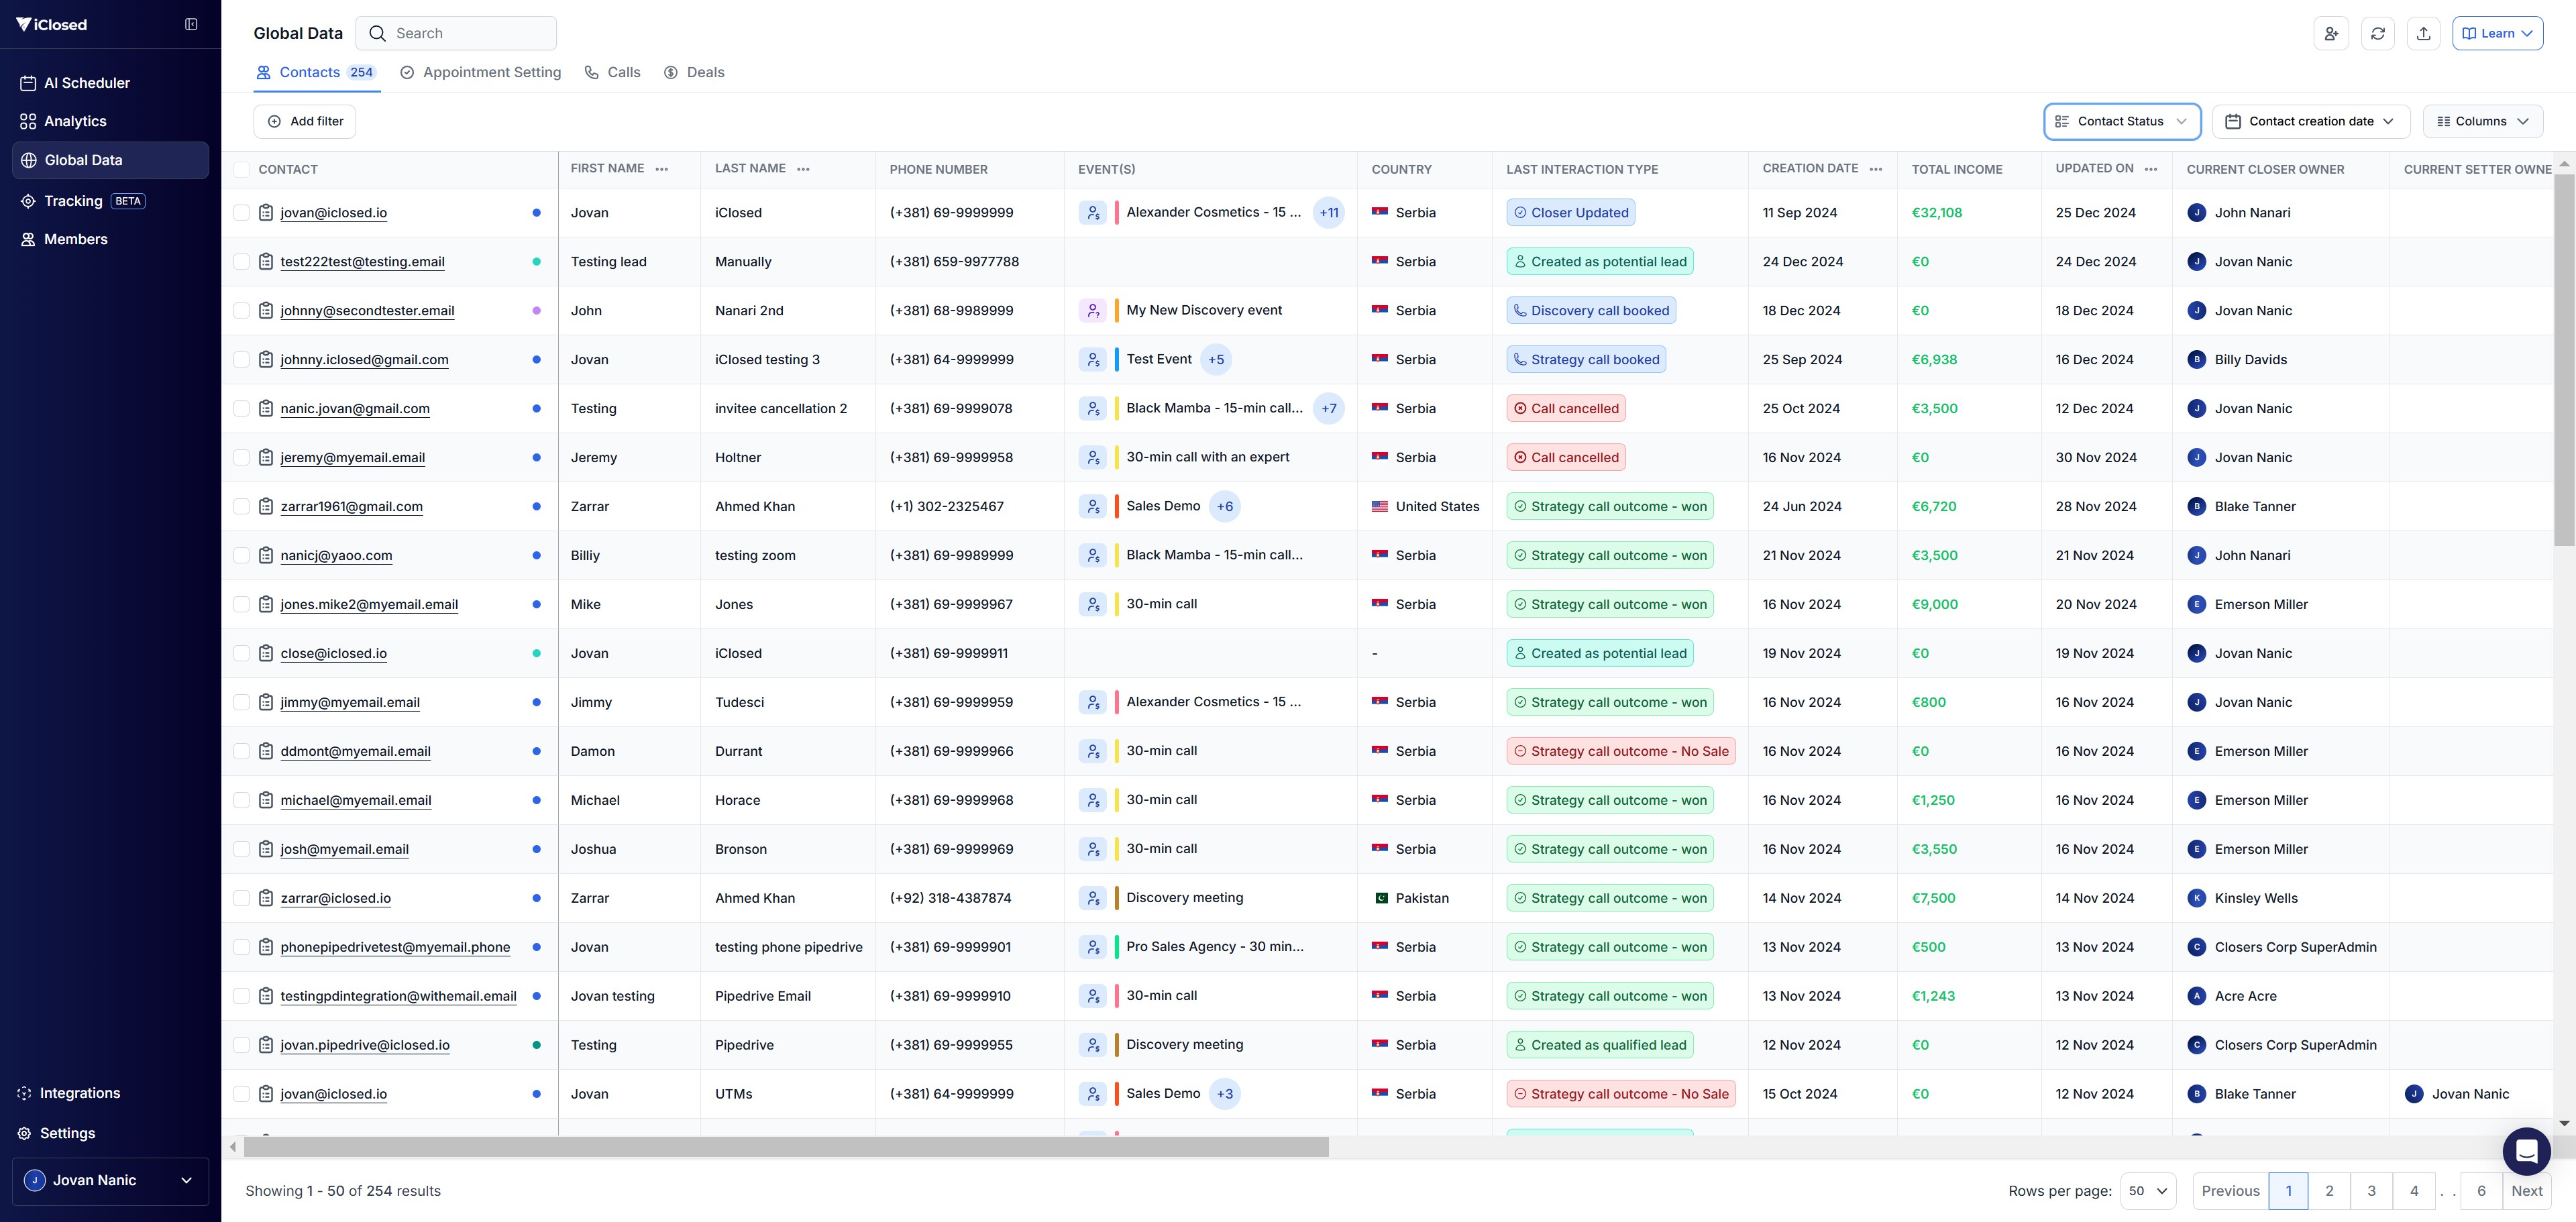
Task: Click the export upload icon
Action: (x=2423, y=33)
